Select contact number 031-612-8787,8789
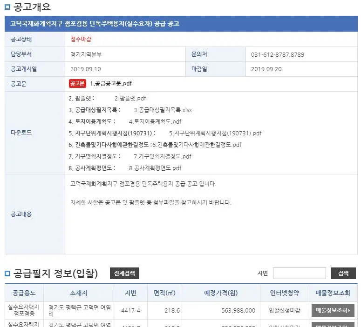 coord(278,54)
